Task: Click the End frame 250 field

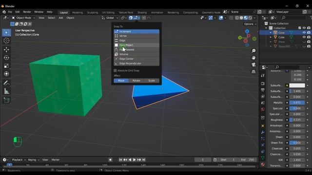Action: (248, 160)
